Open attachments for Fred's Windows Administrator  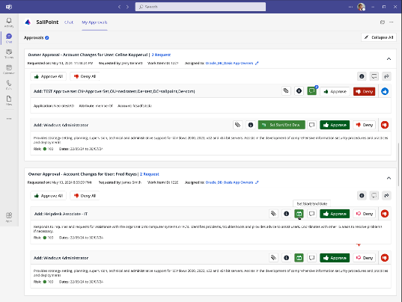[273, 258]
